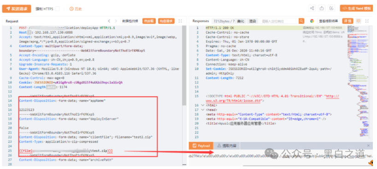Click the HTTP/1.1 200 OK status line

point(220,28)
